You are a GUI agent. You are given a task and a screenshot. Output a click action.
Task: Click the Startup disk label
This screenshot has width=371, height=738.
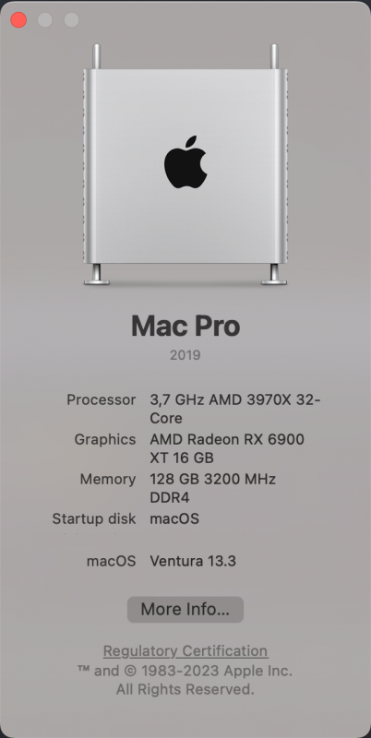pyautogui.click(x=94, y=518)
